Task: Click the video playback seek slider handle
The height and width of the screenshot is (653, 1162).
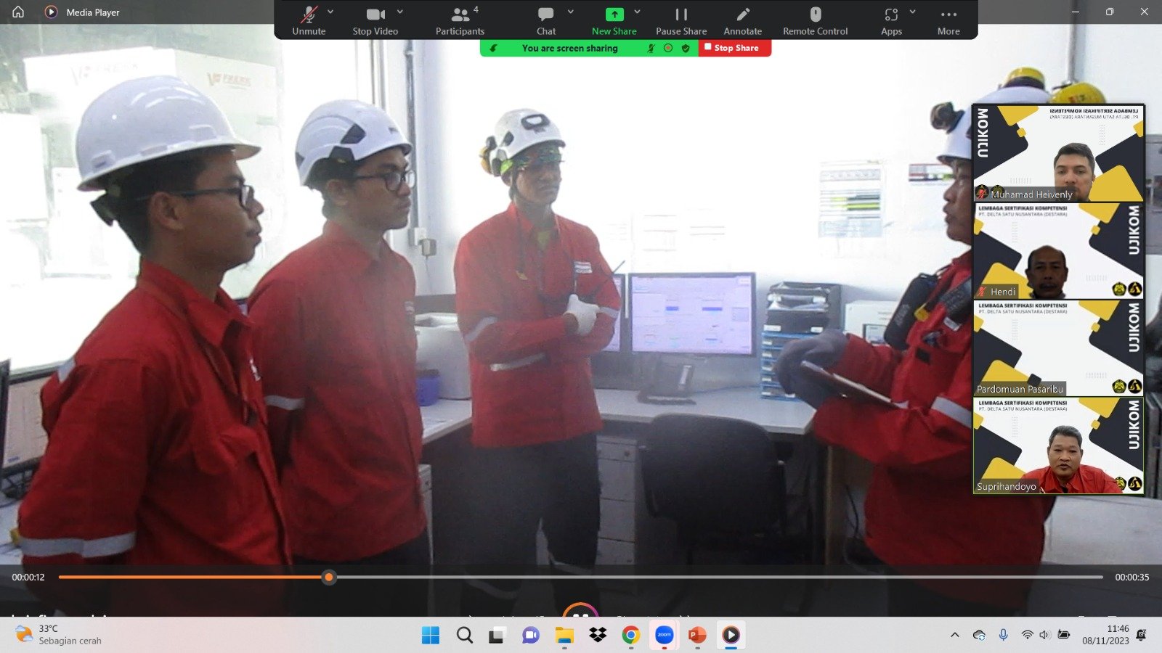Action: click(x=329, y=578)
